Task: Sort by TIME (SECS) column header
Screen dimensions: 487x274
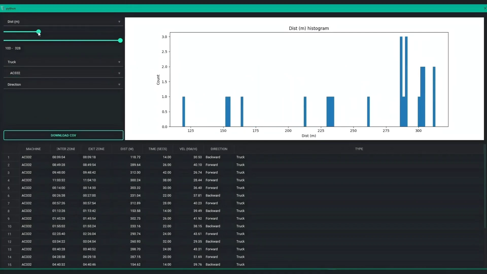Action: (158, 149)
